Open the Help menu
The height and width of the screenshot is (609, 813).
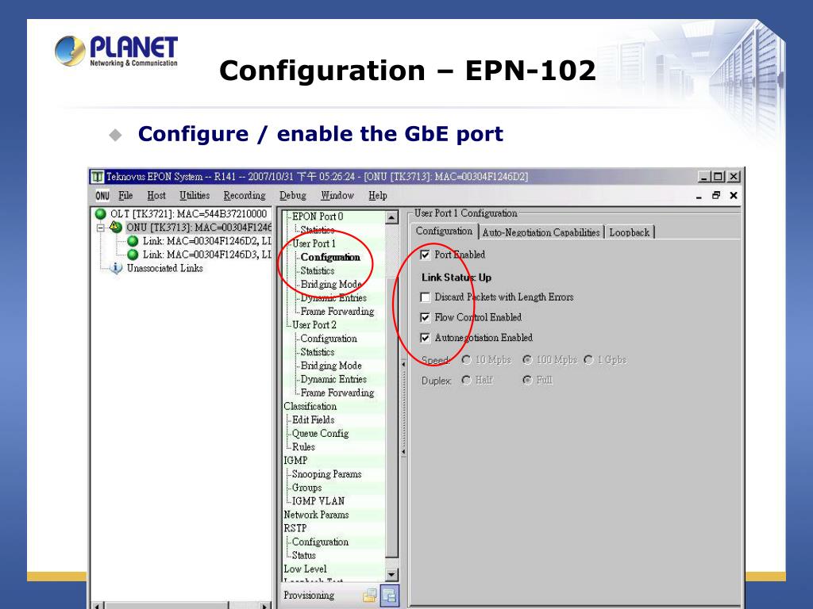click(x=377, y=196)
